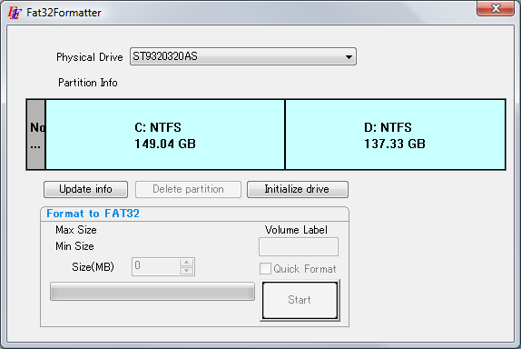Click the Update info button

point(85,189)
